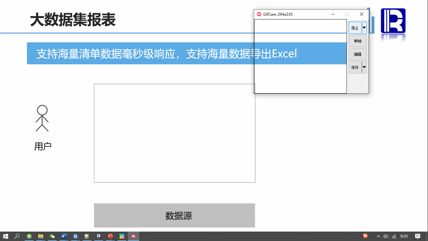This screenshot has width=428, height=241.
Task: Click the 数据源 gray box
Action: (175, 215)
